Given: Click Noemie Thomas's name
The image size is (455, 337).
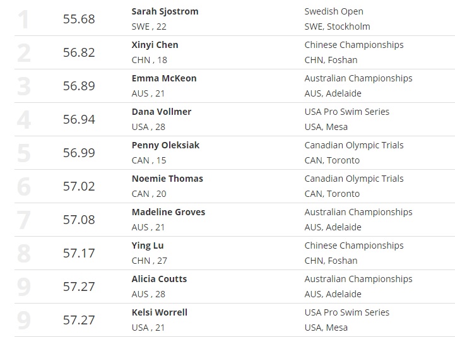Looking at the screenshot, I should pos(167,179).
